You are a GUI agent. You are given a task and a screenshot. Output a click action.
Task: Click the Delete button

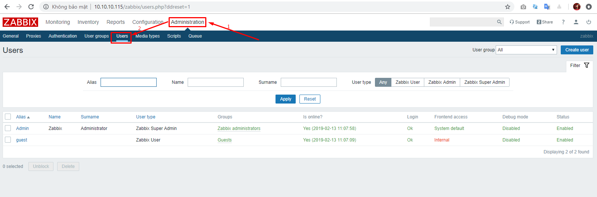[x=68, y=166]
